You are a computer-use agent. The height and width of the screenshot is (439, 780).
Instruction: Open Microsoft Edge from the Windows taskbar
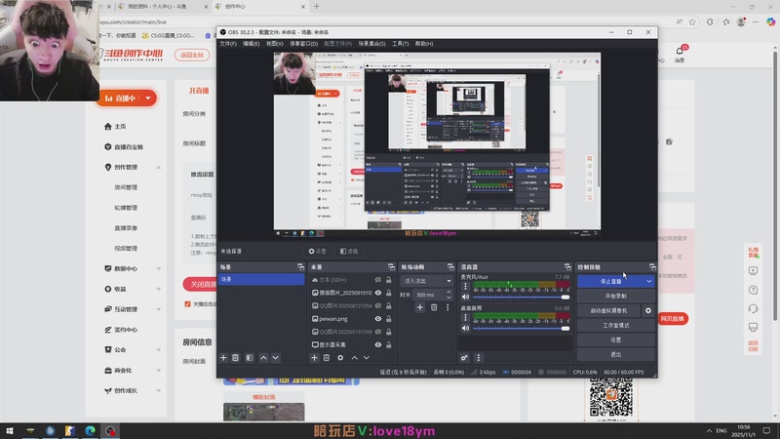tap(90, 430)
